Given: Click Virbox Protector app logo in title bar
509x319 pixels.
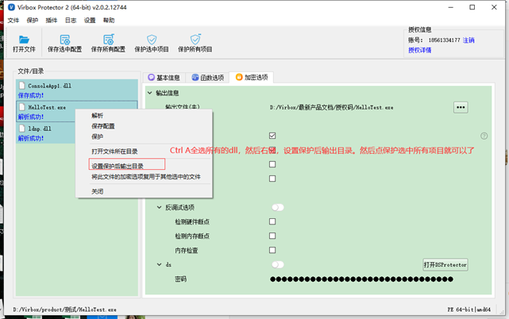Looking at the screenshot, I should point(11,7).
